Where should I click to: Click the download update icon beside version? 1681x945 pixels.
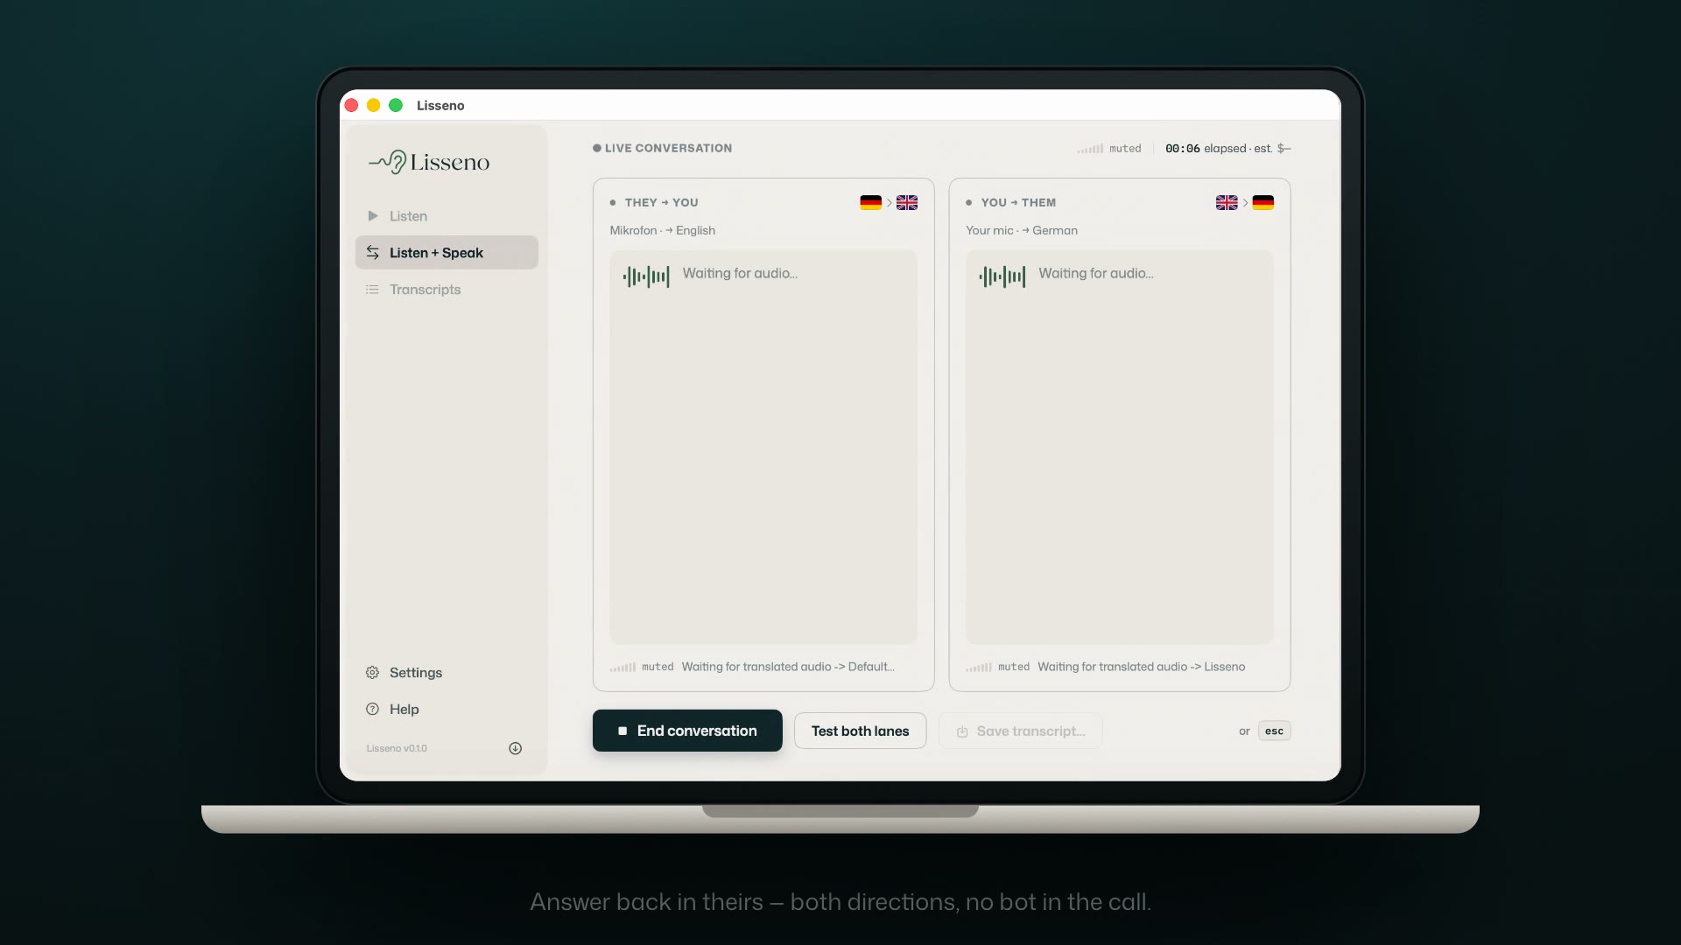(516, 748)
